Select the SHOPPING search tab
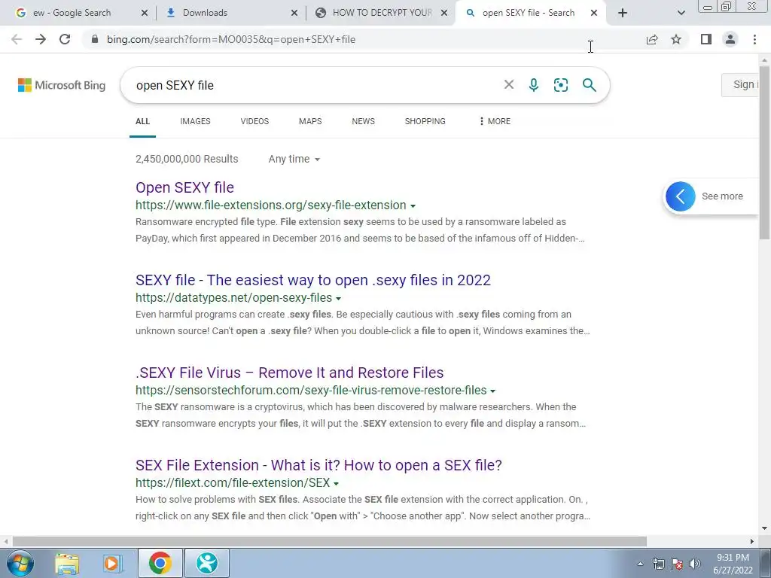Viewport: 771px width, 578px height. coord(425,121)
